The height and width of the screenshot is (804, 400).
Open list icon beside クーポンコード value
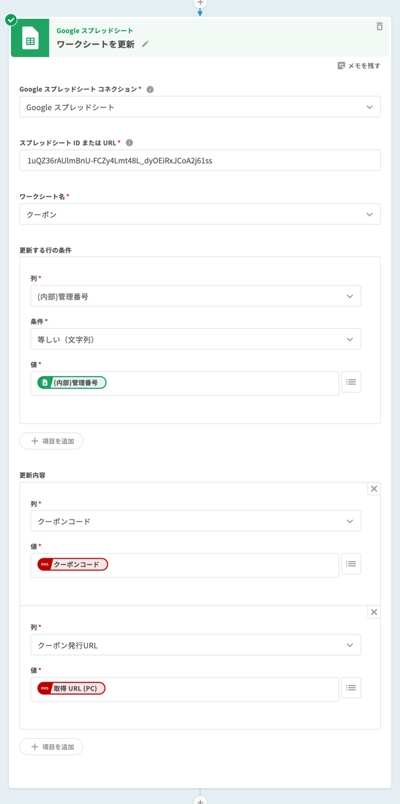click(351, 564)
